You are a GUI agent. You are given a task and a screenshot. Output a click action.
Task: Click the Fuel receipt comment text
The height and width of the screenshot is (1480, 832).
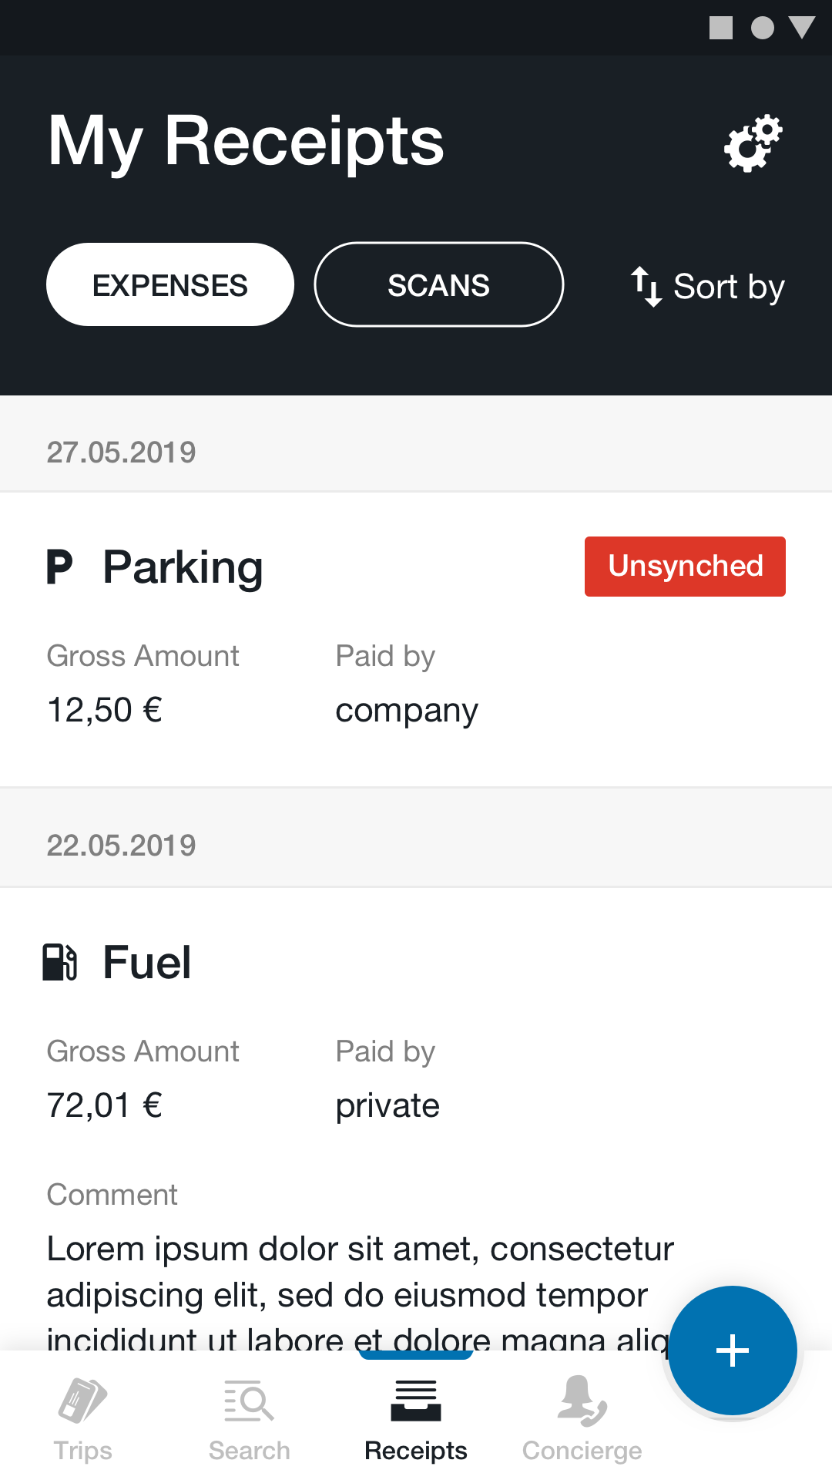tap(347, 1272)
